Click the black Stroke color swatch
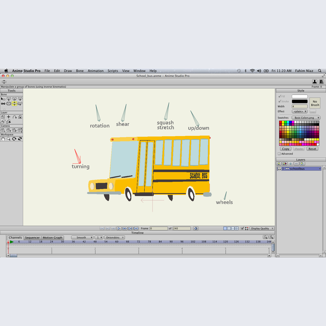This screenshot has width=326, height=326. click(x=300, y=101)
